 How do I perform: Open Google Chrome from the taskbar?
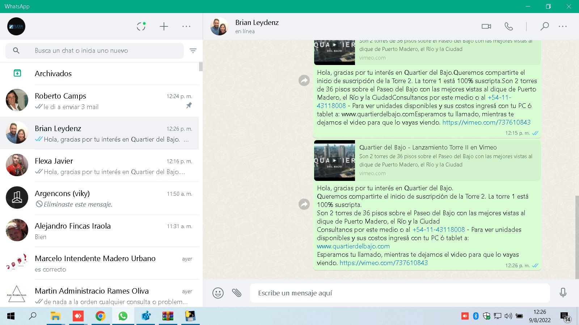[100, 316]
